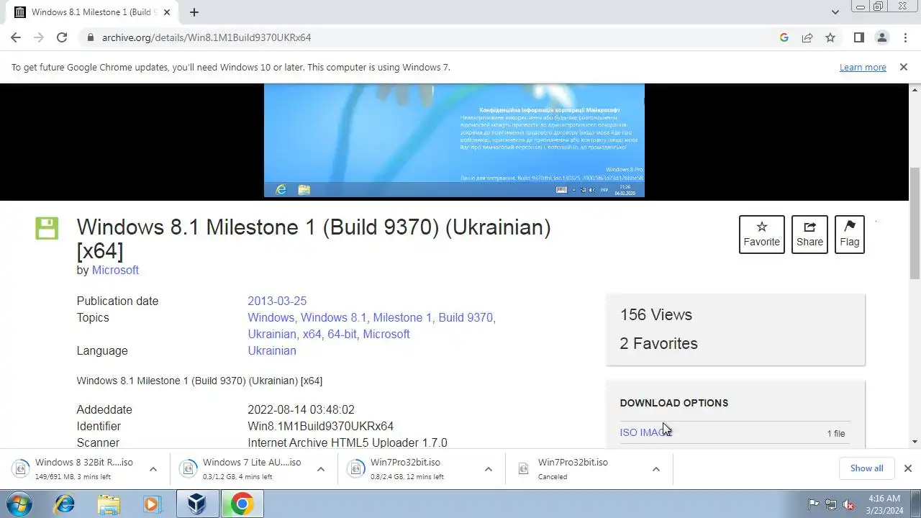Click the scrollbar down arrow

coord(915,442)
